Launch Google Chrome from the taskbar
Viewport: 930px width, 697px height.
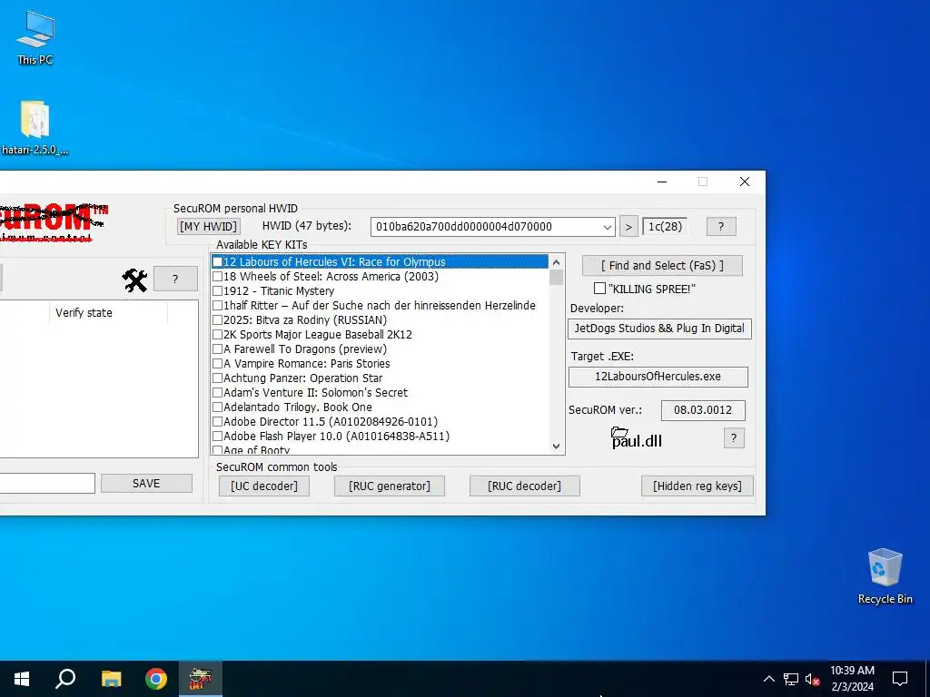(156, 679)
